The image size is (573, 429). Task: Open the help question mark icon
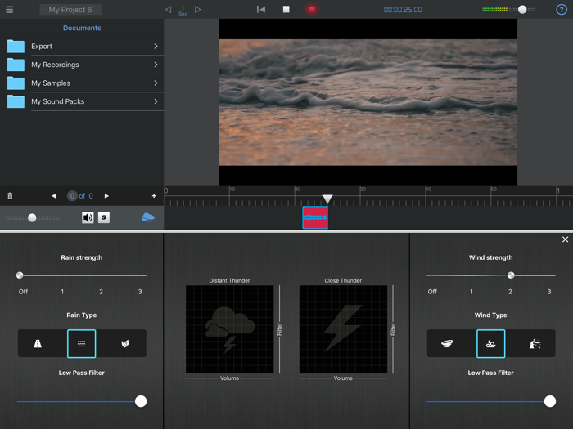coord(562,10)
